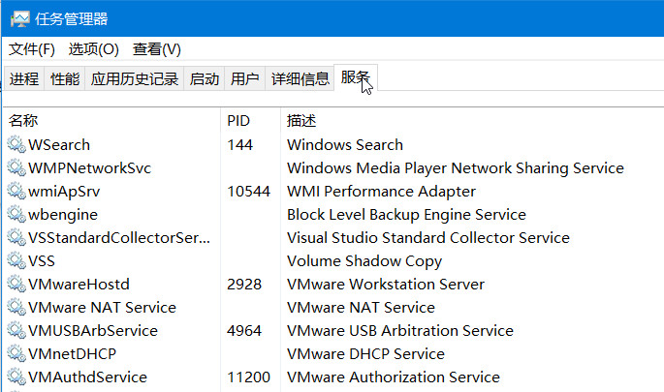Open the 选项(O) menu
The height and width of the screenshot is (392, 664).
tap(94, 49)
